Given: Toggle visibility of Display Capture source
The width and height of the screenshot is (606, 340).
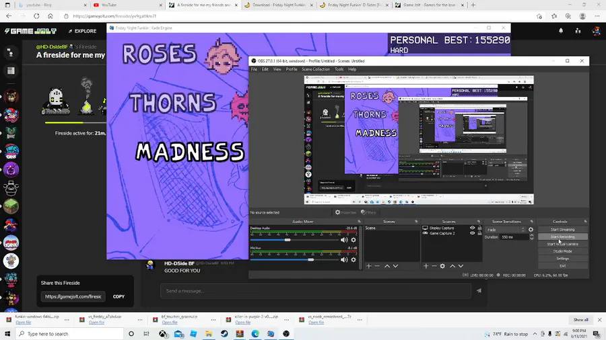Looking at the screenshot, I should pyautogui.click(x=472, y=228).
